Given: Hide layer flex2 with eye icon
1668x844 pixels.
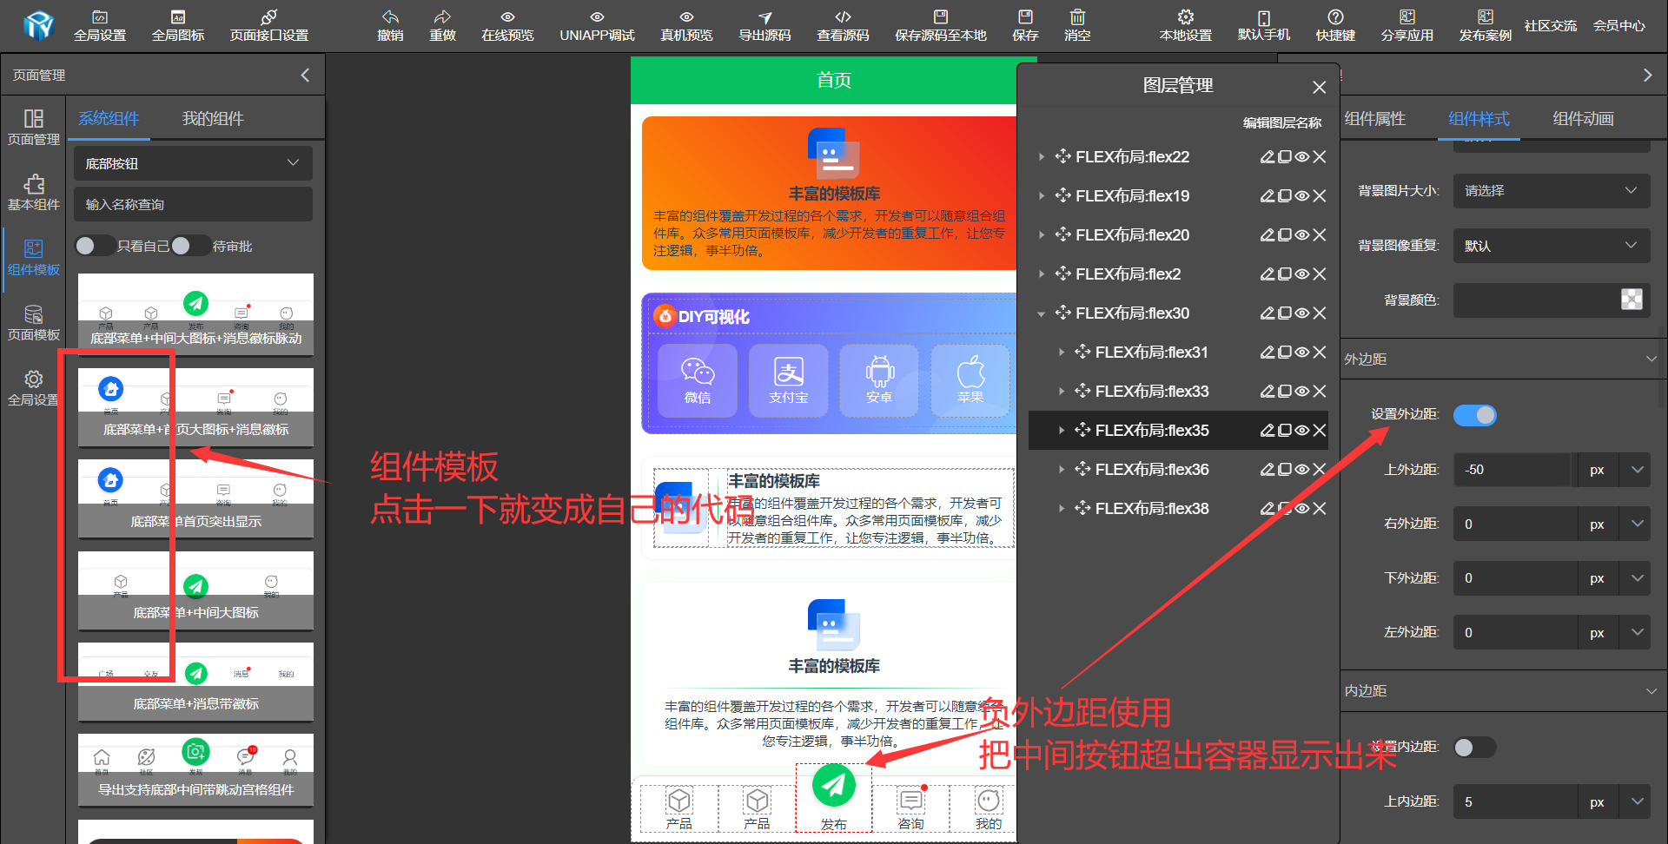Looking at the screenshot, I should point(1302,274).
